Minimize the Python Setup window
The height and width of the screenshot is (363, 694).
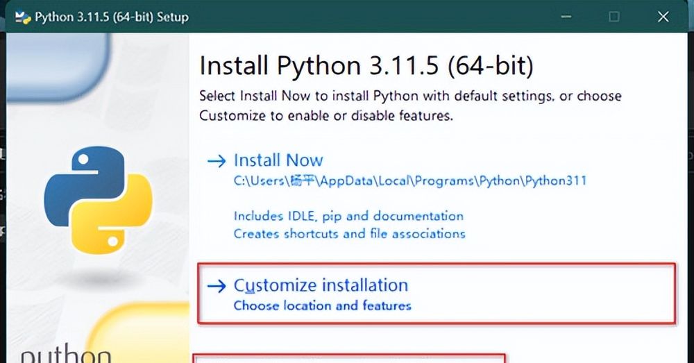[x=566, y=17]
